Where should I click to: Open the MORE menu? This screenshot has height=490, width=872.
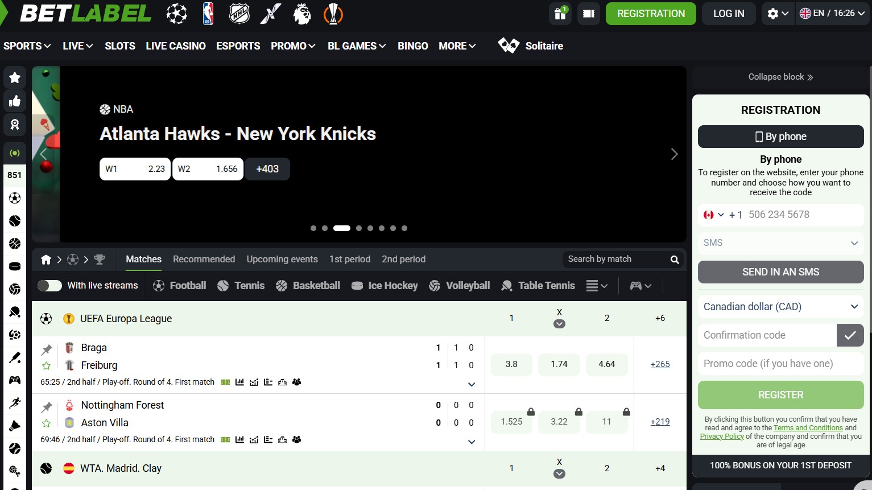457,46
